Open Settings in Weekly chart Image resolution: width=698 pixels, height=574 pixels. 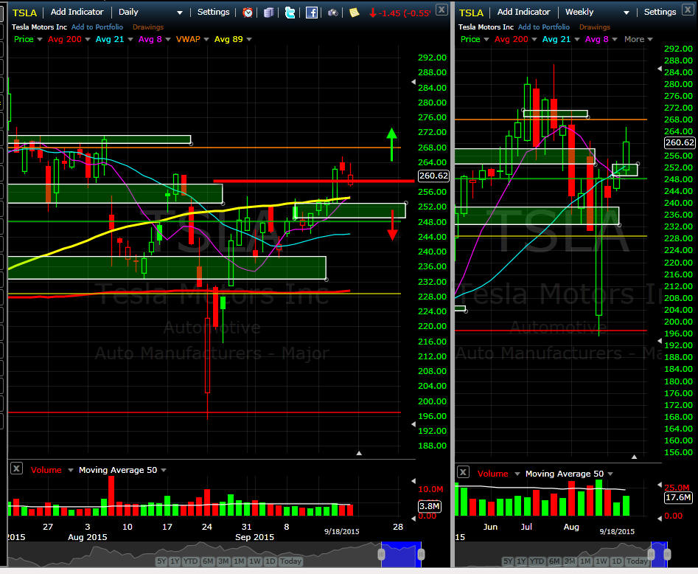pos(660,12)
